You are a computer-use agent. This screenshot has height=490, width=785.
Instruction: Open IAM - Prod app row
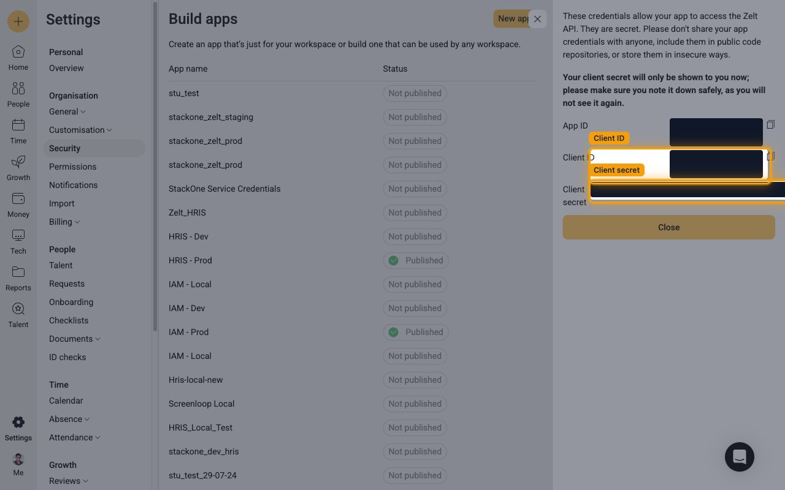(352, 332)
